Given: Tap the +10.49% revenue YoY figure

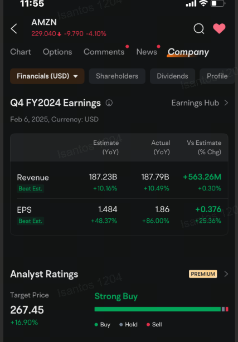Looking at the screenshot, I should coord(156,188).
